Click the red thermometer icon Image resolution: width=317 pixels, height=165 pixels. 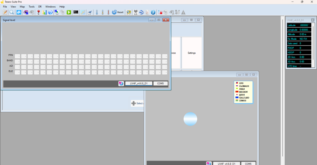[x=108, y=12]
